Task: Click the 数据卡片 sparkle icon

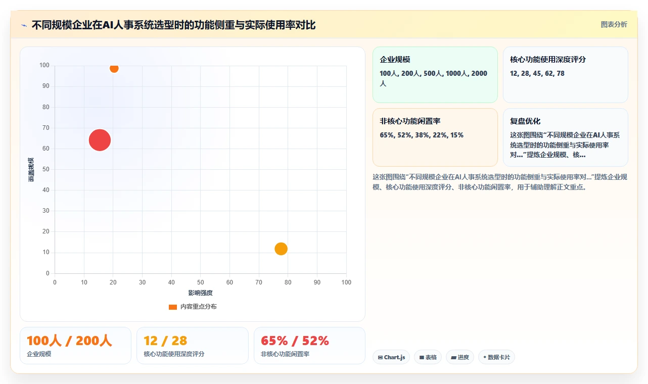Action: point(485,357)
